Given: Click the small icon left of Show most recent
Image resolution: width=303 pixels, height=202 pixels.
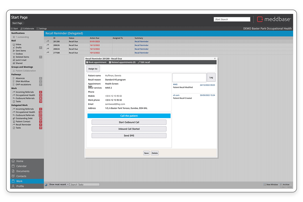Looking at the screenshot, I should (x=46, y=185).
